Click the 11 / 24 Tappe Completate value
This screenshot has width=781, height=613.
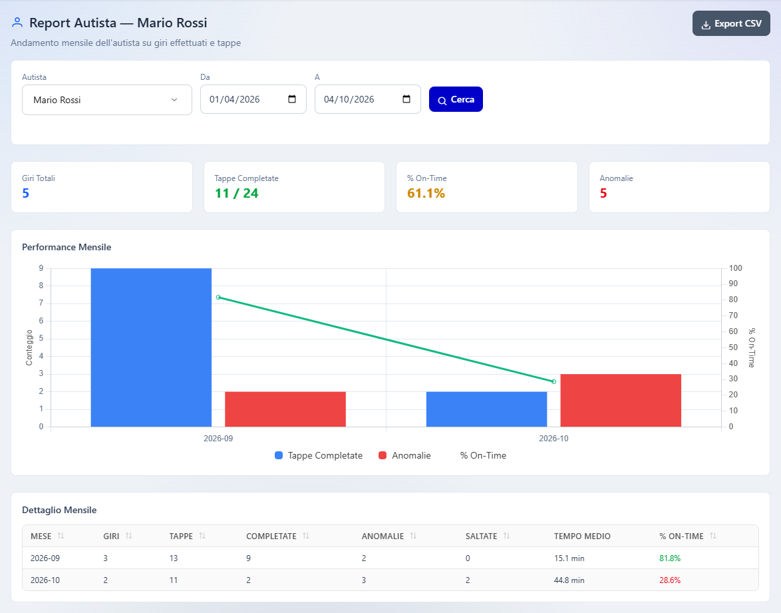tap(237, 194)
